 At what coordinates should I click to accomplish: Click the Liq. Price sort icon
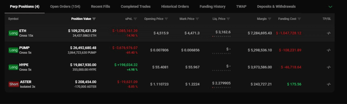tap(228, 19)
